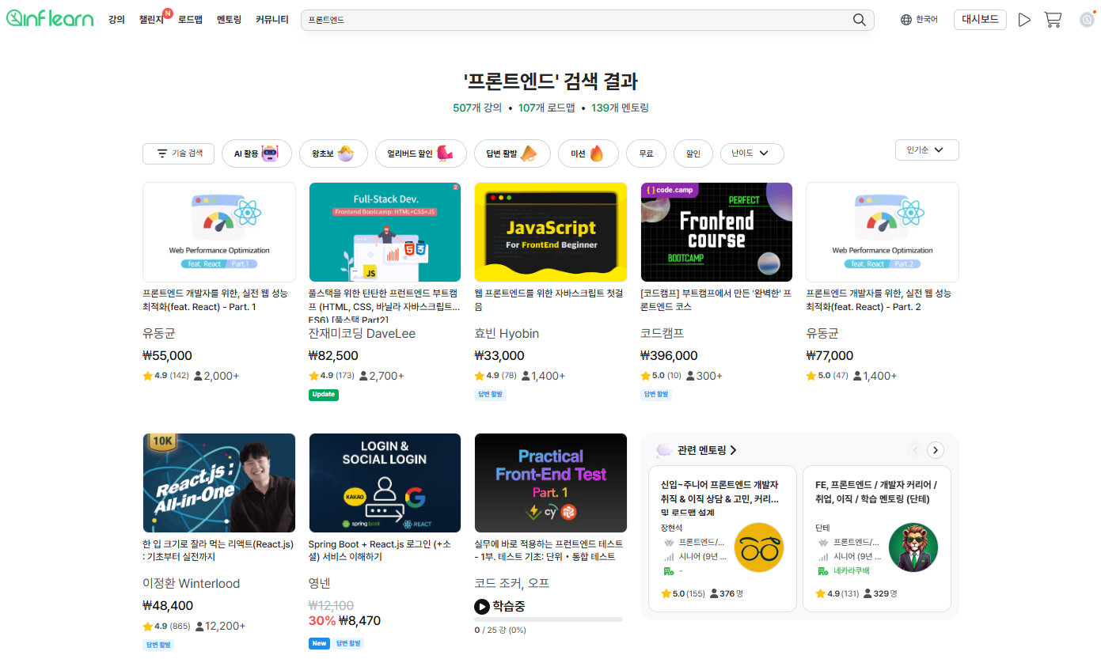
Task: Open 관련 멘토링 section link
Action: [x=706, y=450]
